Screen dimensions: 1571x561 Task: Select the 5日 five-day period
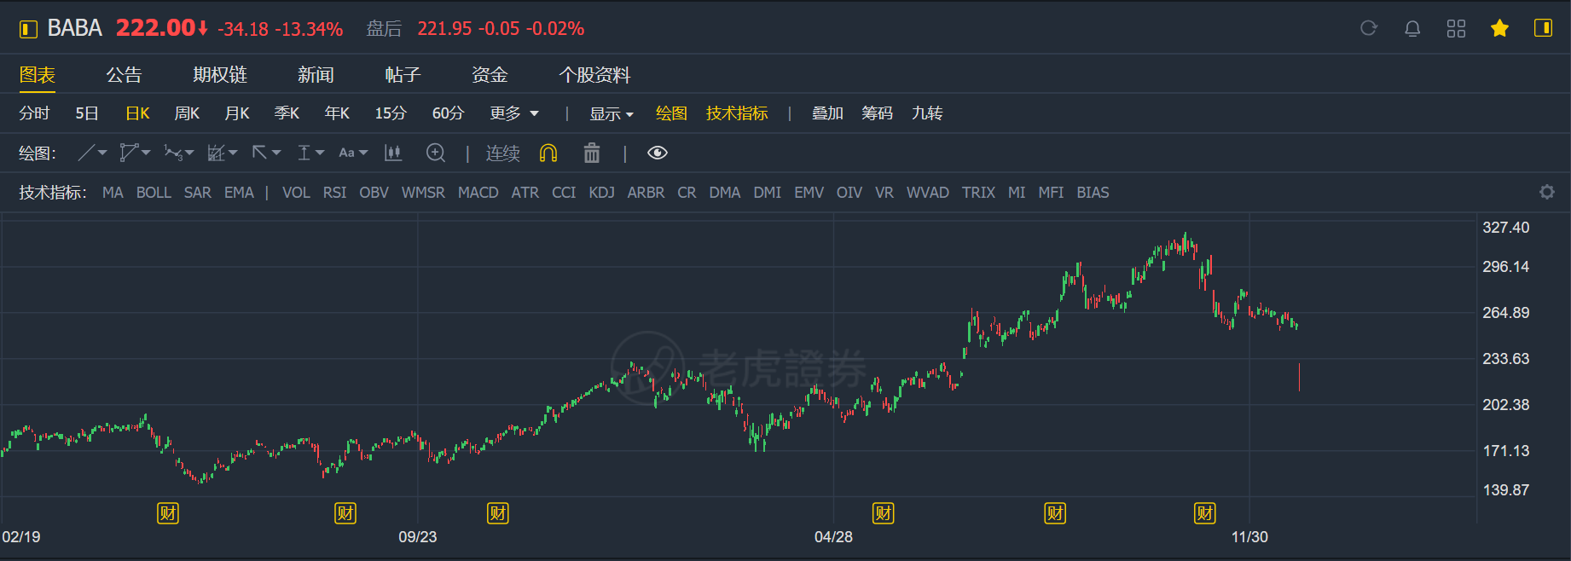point(87,113)
